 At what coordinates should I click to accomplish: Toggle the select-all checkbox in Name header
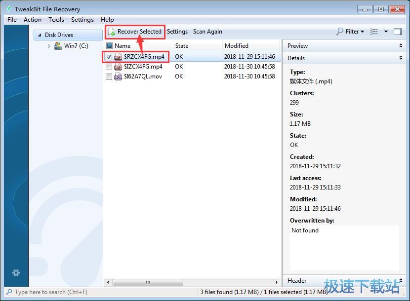tap(109, 46)
